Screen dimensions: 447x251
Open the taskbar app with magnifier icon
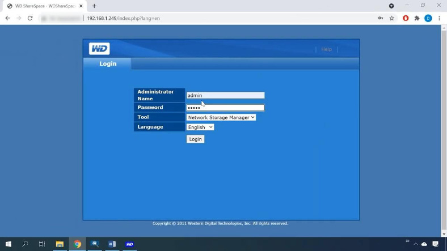pos(95,244)
